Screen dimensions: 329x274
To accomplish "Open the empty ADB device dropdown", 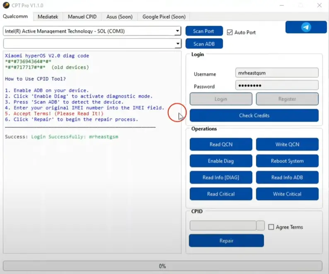I will (x=92, y=43).
